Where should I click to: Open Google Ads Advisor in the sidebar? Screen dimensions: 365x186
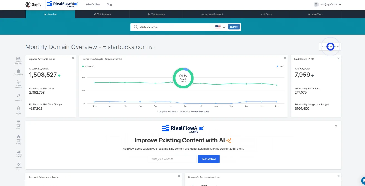tap(18, 125)
